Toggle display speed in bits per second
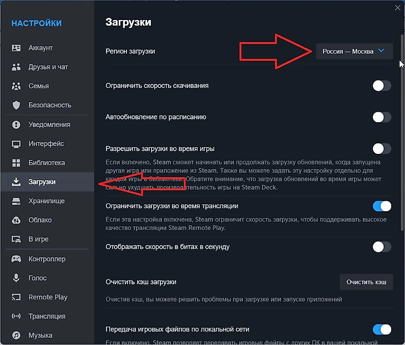 [x=382, y=247]
